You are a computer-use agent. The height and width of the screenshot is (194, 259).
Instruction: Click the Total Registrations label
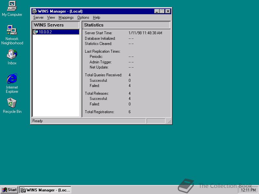click(x=99, y=112)
